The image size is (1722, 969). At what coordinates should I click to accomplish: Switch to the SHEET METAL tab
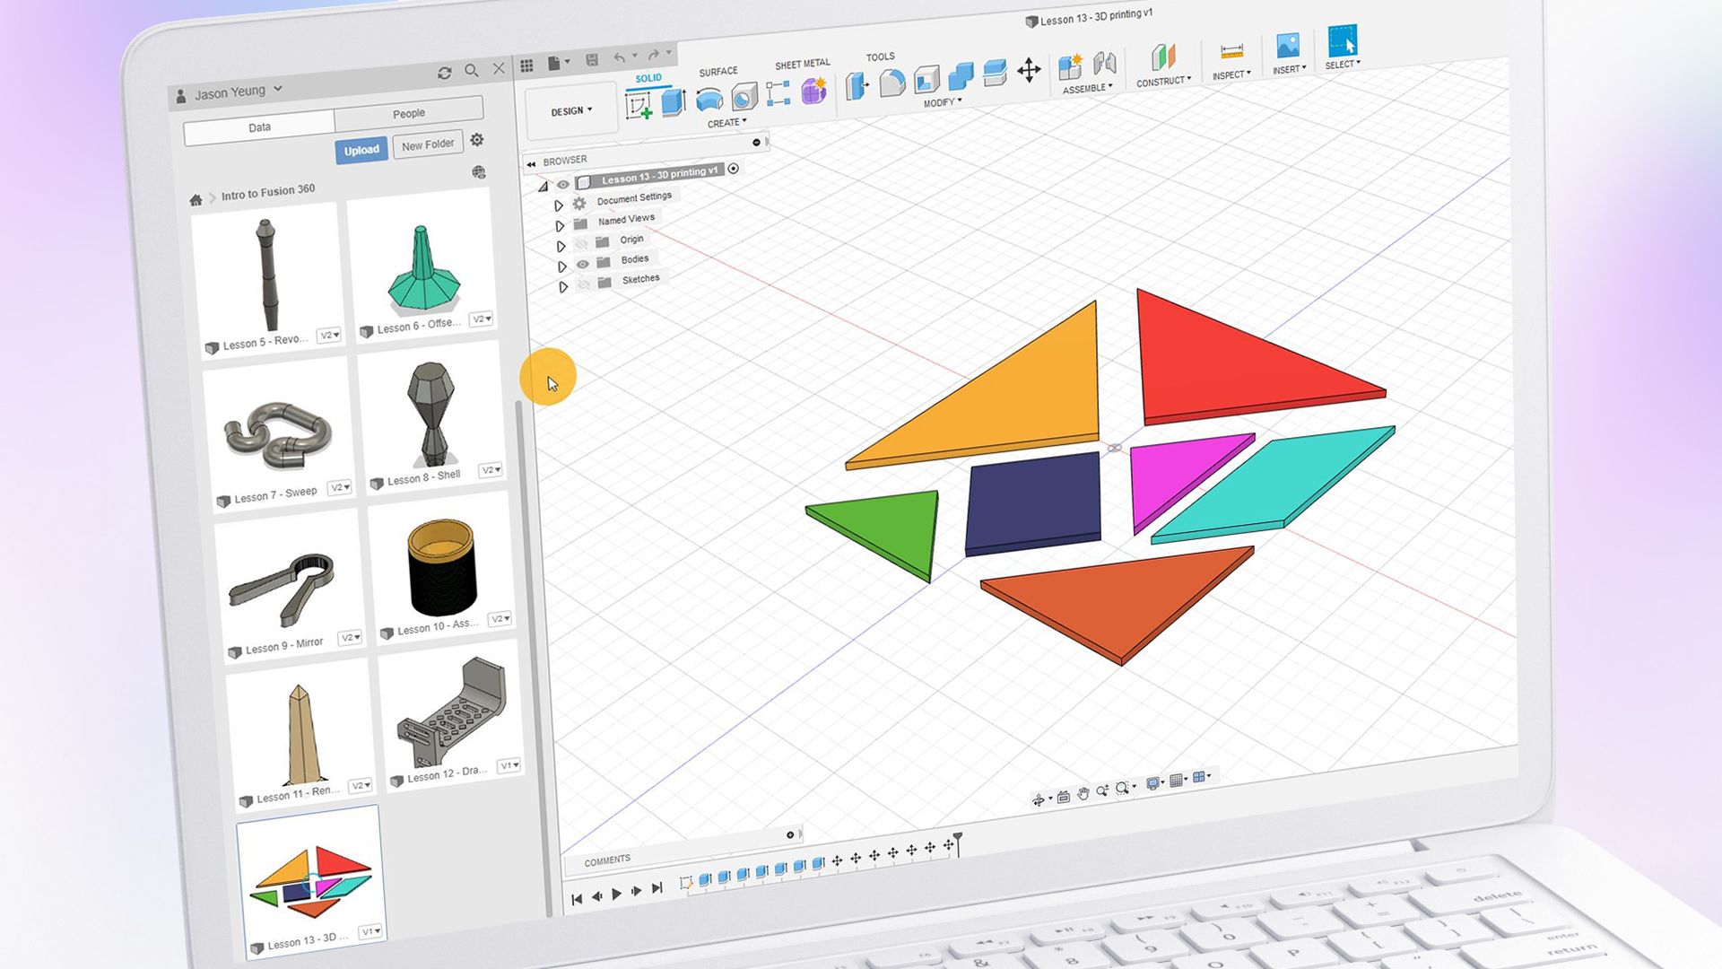pyautogui.click(x=803, y=65)
